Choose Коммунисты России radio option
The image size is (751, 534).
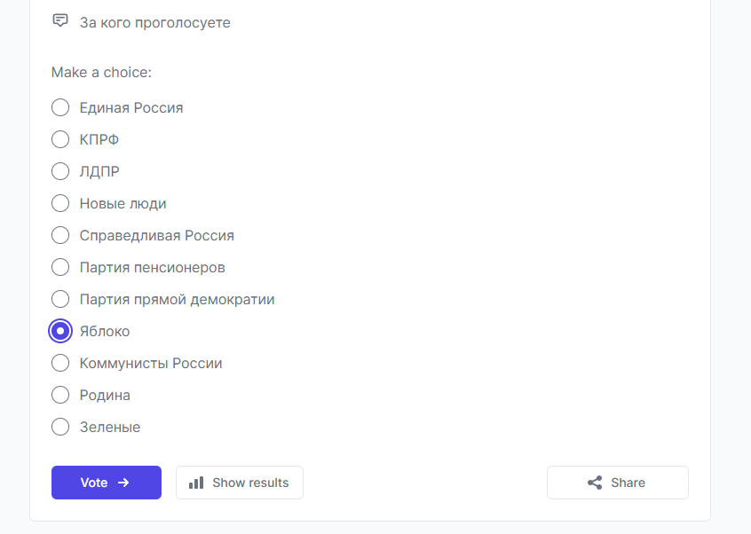(60, 363)
